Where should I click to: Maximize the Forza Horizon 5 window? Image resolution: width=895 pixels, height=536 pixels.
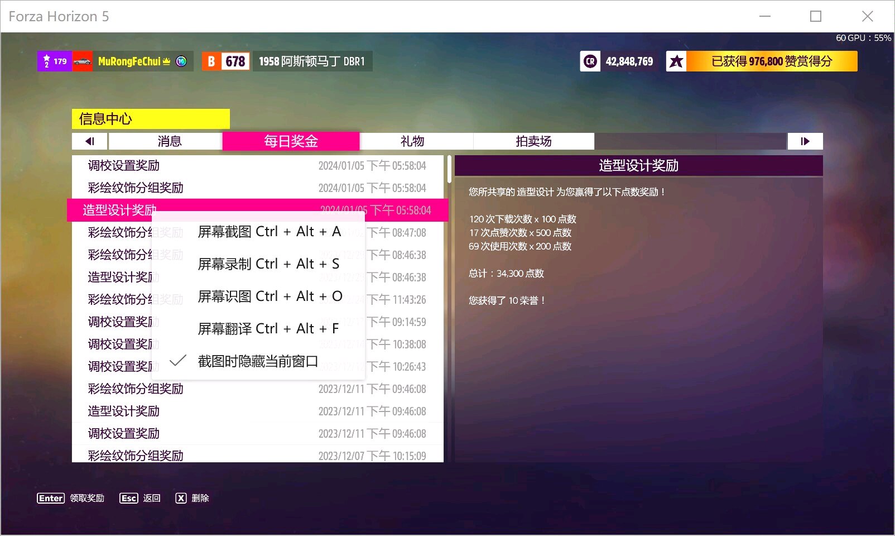point(816,16)
